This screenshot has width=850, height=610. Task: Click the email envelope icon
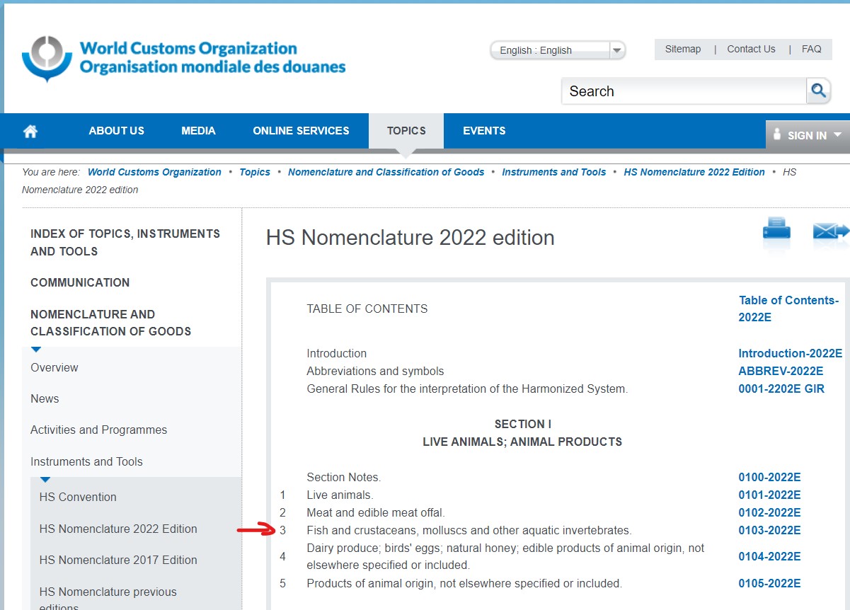tap(829, 231)
